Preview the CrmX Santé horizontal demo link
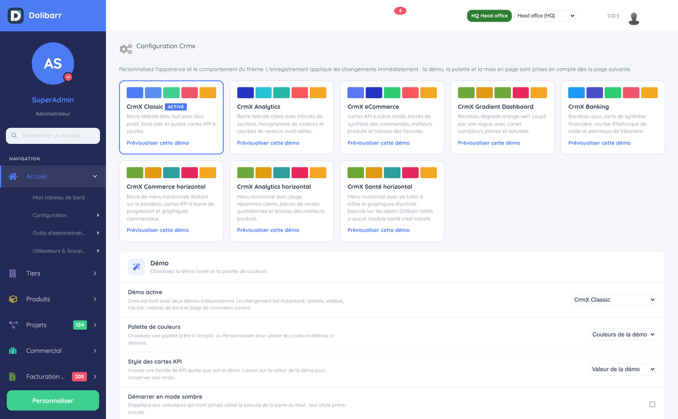This screenshot has height=419, width=678. (379, 230)
